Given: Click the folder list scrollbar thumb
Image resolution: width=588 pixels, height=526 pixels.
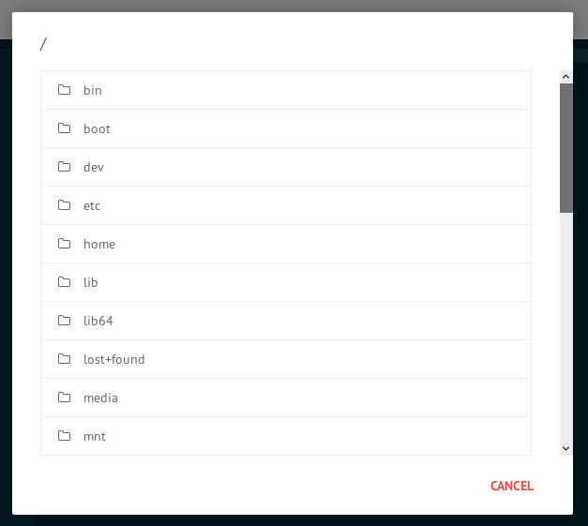Looking at the screenshot, I should click(565, 147).
